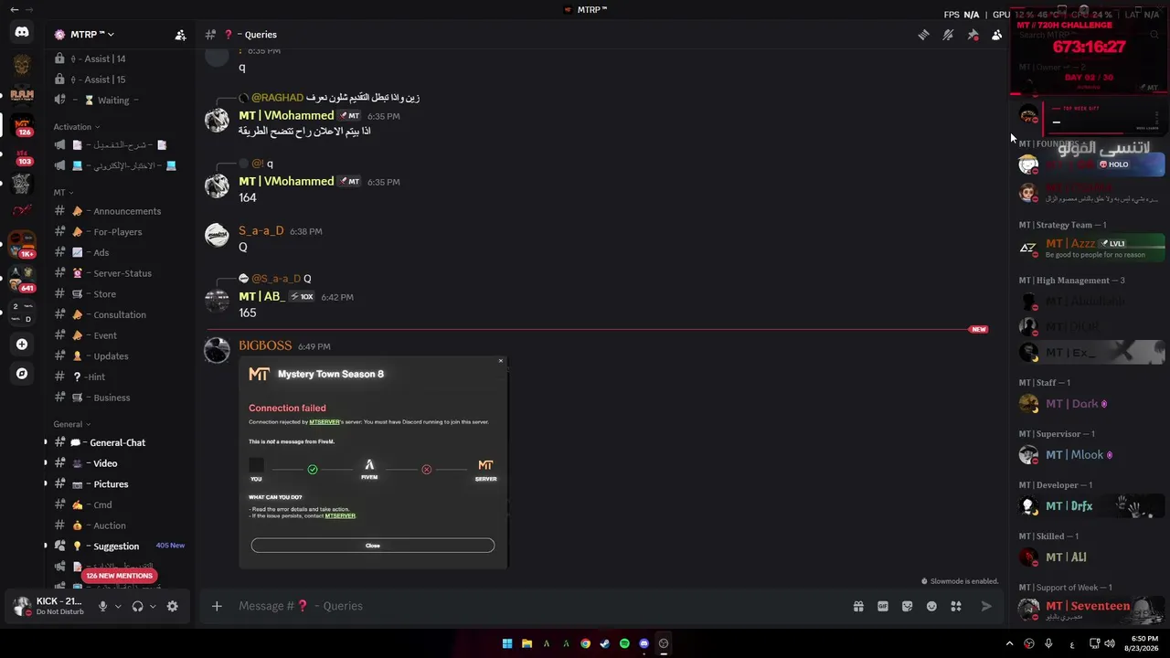Screen dimensions: 1170x658
Task: Open Discover servers compass icon
Action: pos(22,374)
